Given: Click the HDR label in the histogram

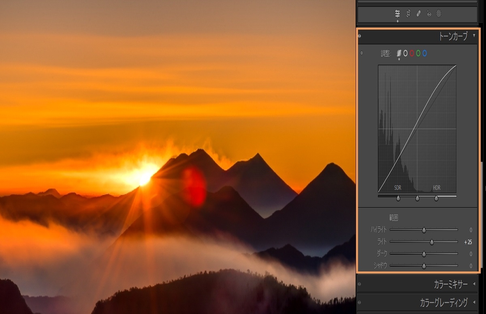Looking at the screenshot, I should point(437,188).
